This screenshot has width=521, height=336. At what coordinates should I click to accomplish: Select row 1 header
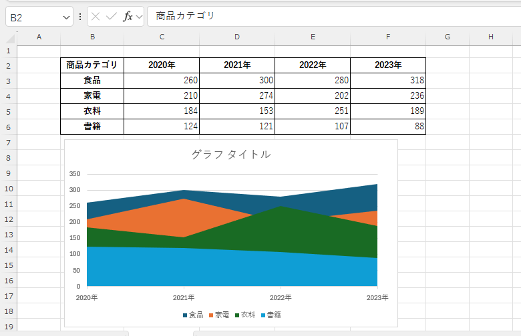(x=8, y=51)
